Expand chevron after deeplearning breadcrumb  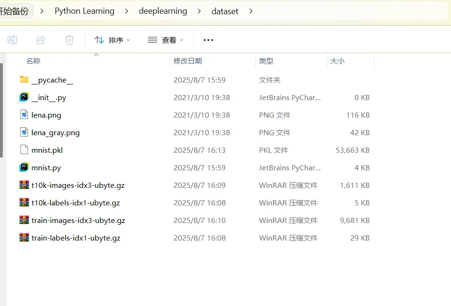pos(199,11)
